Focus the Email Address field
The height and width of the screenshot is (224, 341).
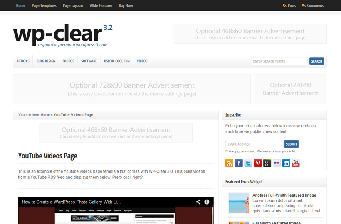pyautogui.click(x=254, y=144)
